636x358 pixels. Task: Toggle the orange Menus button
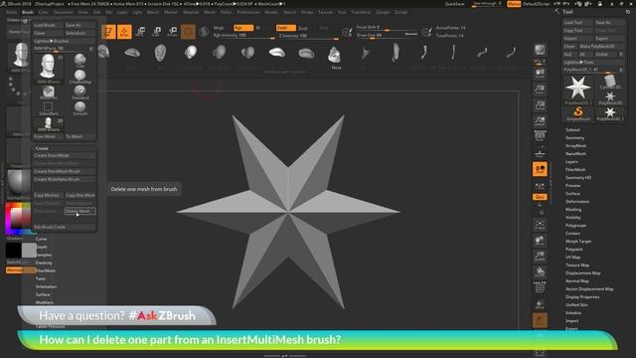pos(514,4)
